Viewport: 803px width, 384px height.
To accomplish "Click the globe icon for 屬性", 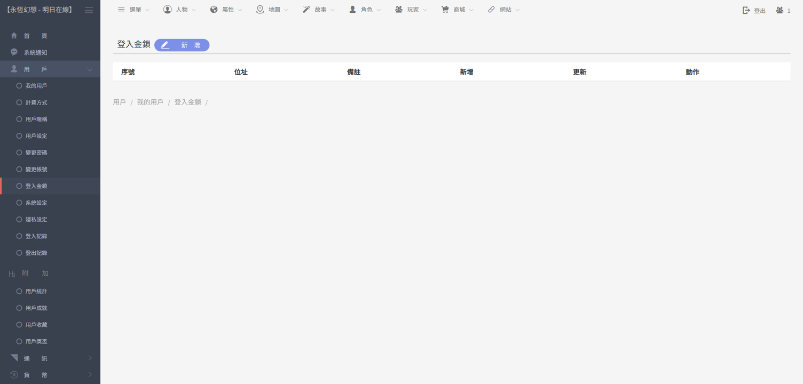I will (214, 10).
